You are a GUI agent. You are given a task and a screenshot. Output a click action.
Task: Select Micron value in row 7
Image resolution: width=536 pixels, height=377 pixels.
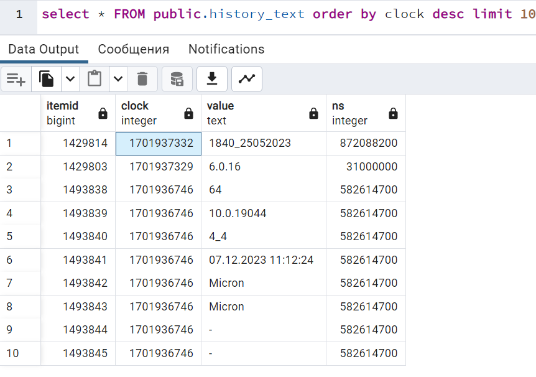264,283
